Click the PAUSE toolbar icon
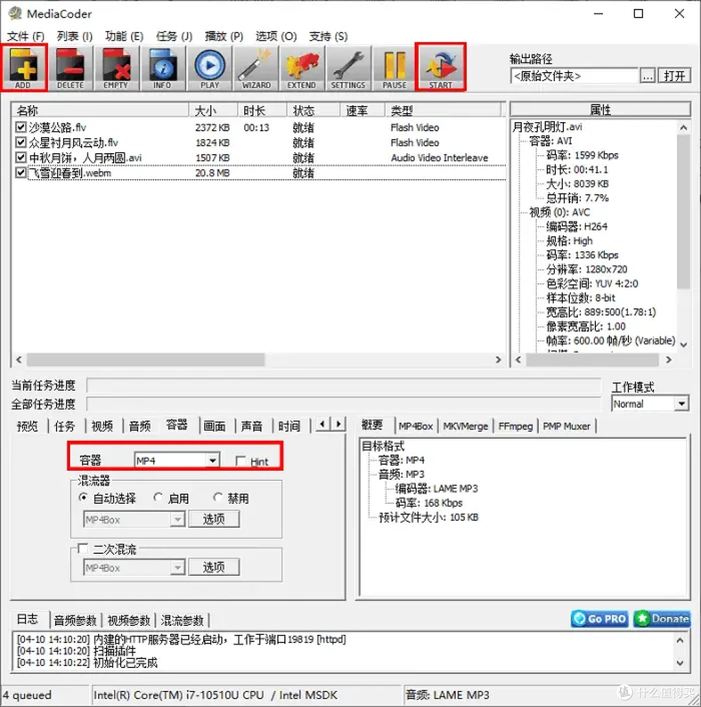The height and width of the screenshot is (707, 701). click(x=395, y=68)
